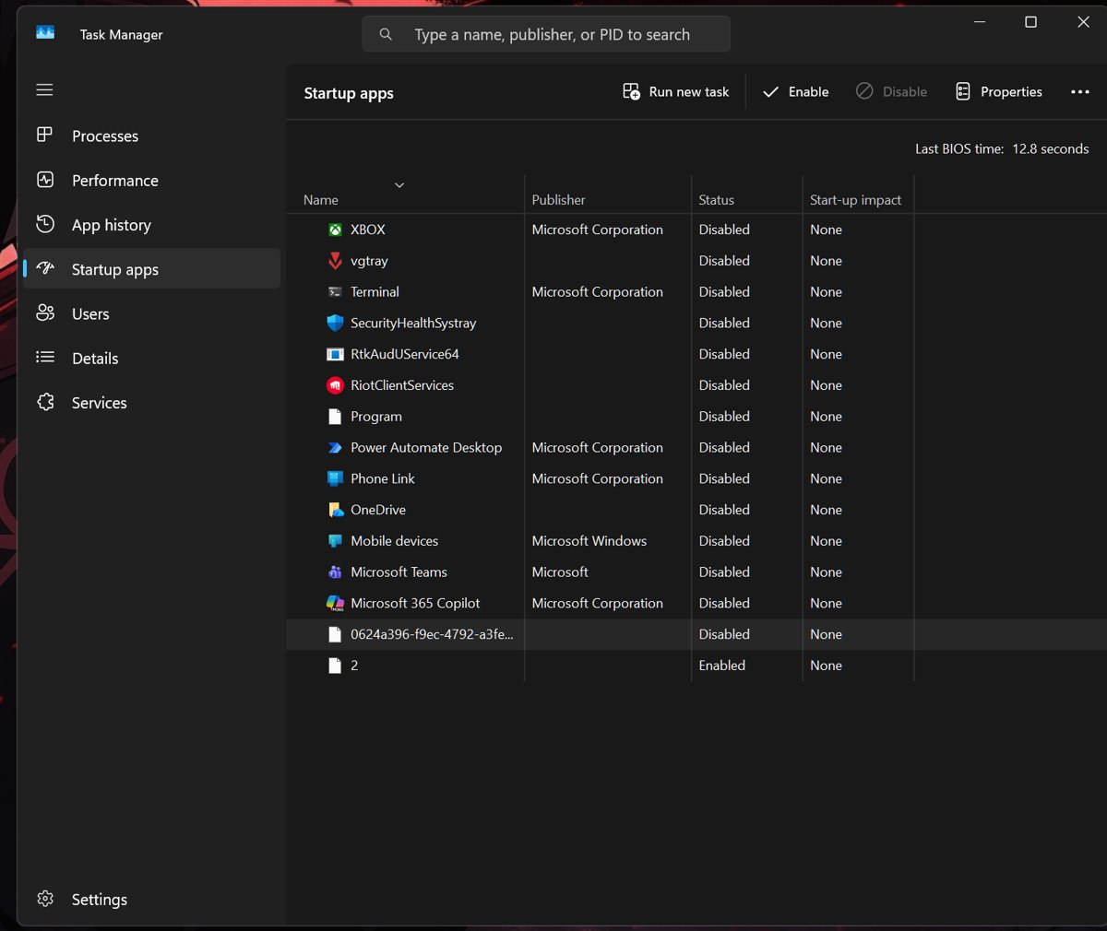Viewport: 1107px width, 931px height.
Task: Click the Enable checkmark icon
Action: click(770, 91)
